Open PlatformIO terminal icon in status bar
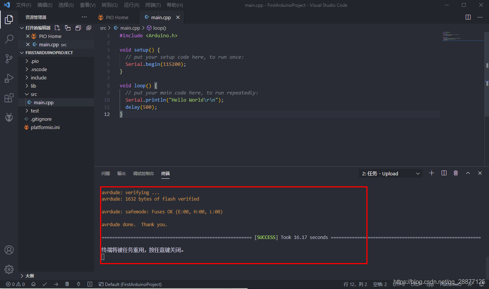Screen dimensions: 489x289 (90, 284)
